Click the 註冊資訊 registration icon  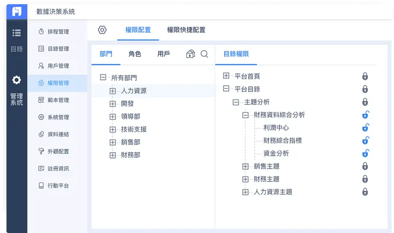[41, 169]
